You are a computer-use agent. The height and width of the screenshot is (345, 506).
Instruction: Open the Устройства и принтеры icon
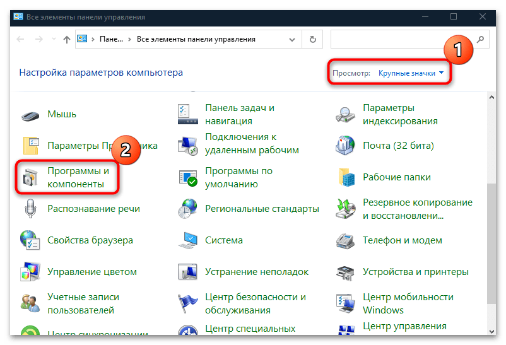(x=346, y=272)
